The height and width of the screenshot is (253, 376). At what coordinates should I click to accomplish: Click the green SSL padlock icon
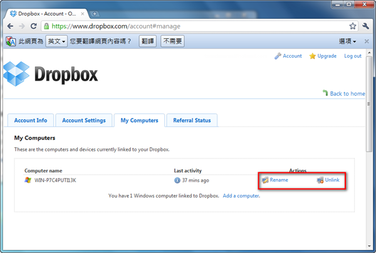pyautogui.click(x=46, y=26)
